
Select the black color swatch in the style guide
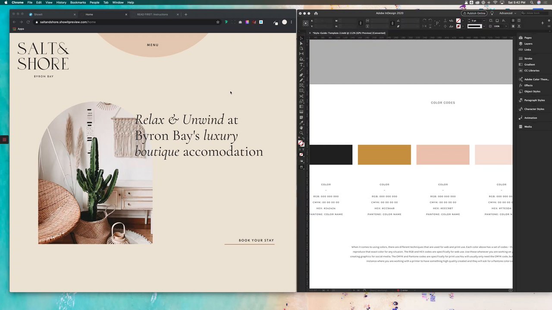click(x=331, y=155)
